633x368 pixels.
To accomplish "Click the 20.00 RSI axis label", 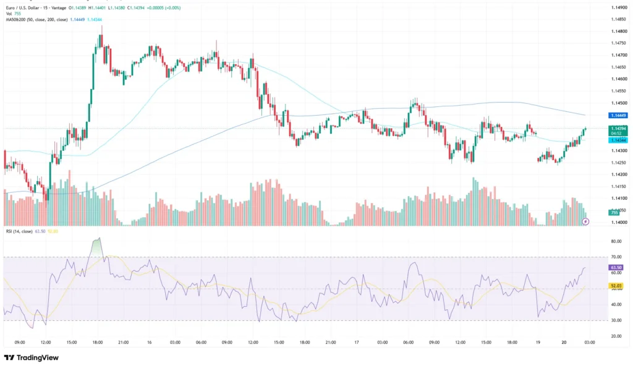I will pos(616,336).
